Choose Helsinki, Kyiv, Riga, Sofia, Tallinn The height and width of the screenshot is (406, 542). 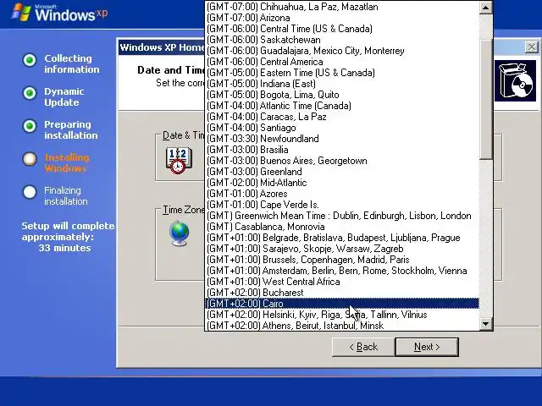342,315
